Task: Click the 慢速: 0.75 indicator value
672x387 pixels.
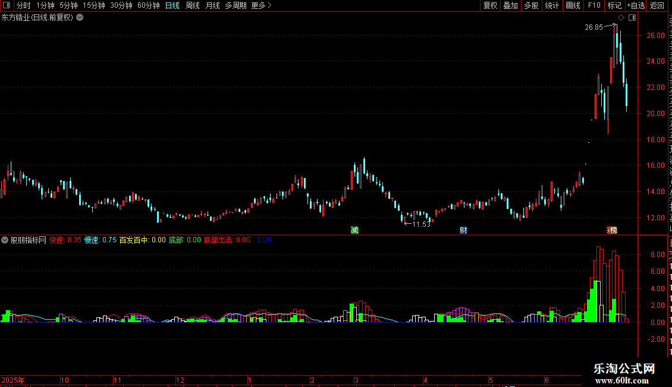Action: click(101, 241)
